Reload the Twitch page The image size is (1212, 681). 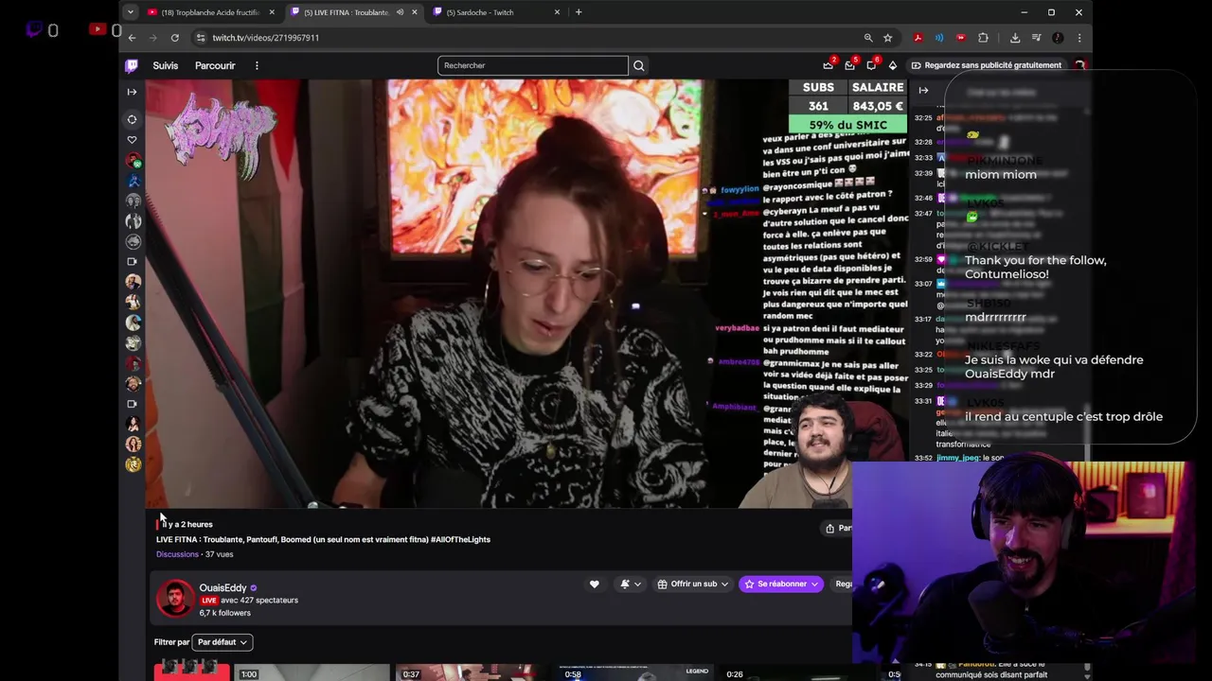tap(175, 38)
